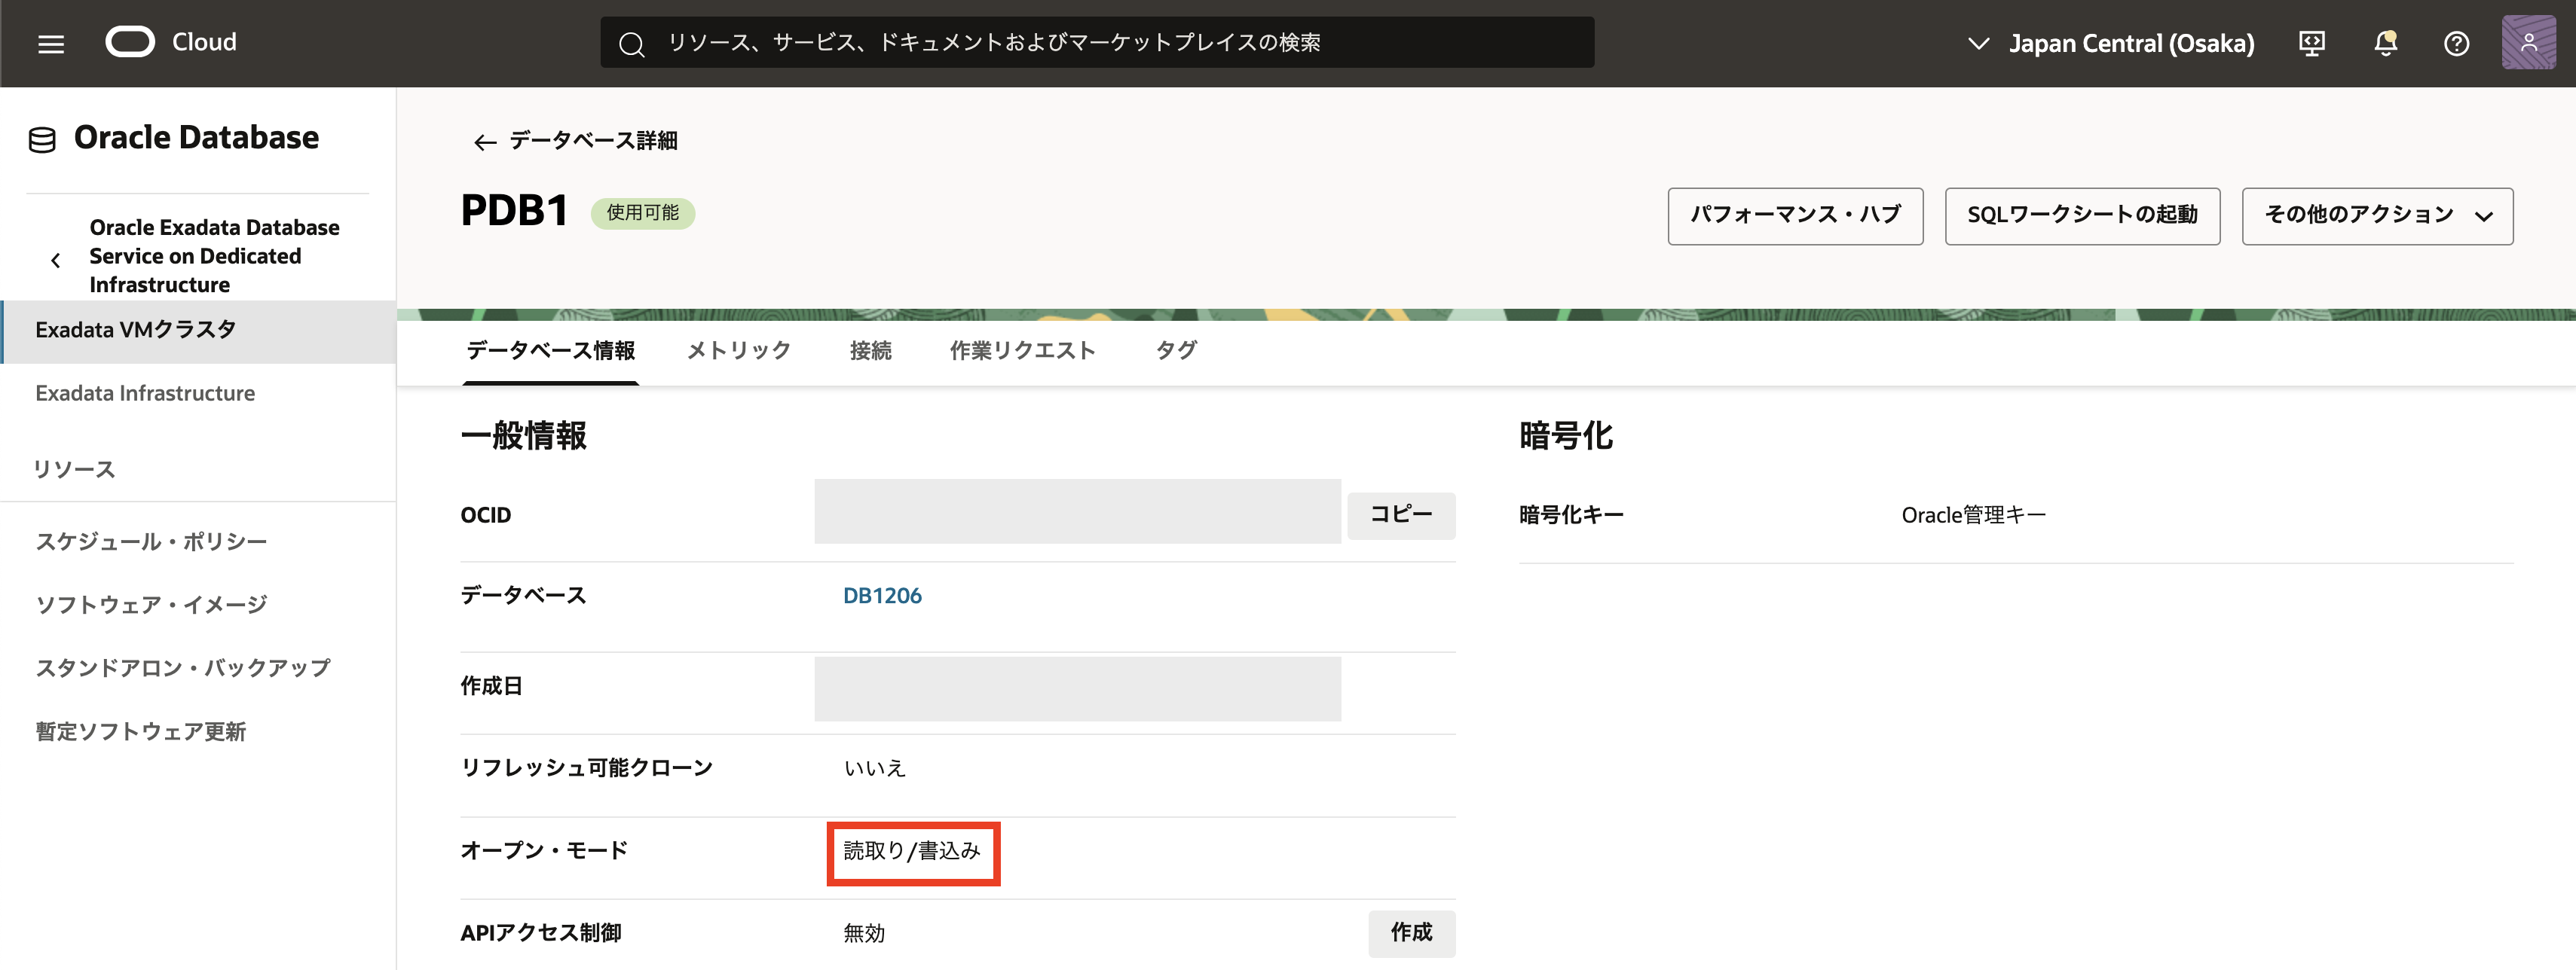Open the 作業リクエスト tab
This screenshot has height=970, width=2576.
tap(1022, 351)
